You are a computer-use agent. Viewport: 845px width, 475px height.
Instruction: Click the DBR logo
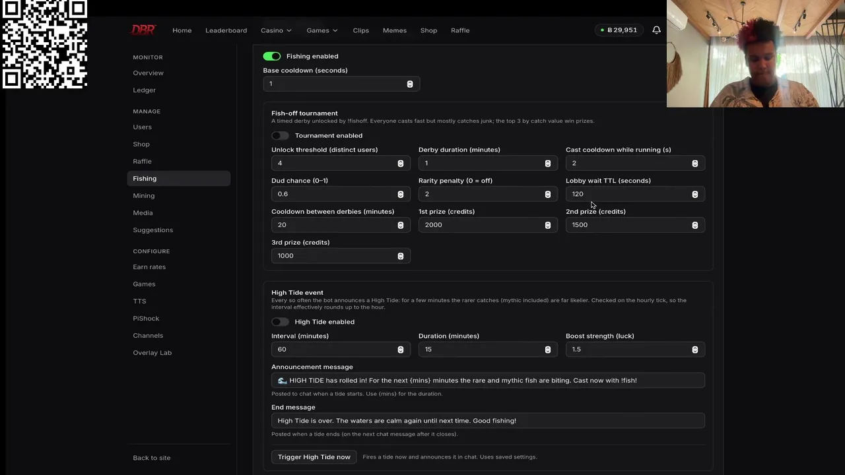pyautogui.click(x=143, y=30)
